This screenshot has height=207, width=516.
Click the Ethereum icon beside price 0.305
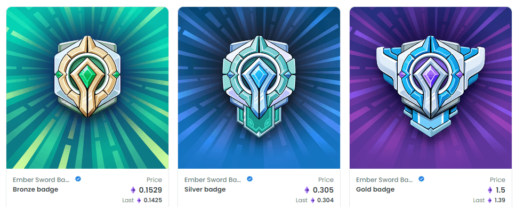(x=307, y=190)
